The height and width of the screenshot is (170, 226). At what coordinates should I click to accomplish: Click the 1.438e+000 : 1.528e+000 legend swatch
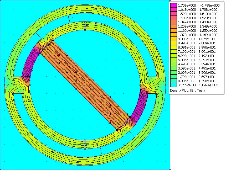[173, 18]
